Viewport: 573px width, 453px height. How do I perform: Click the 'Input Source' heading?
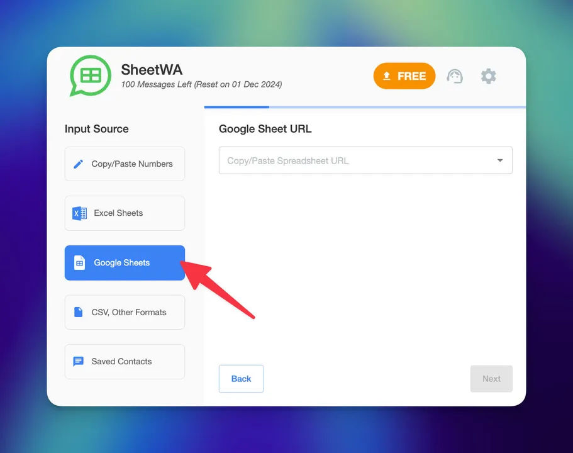(96, 129)
